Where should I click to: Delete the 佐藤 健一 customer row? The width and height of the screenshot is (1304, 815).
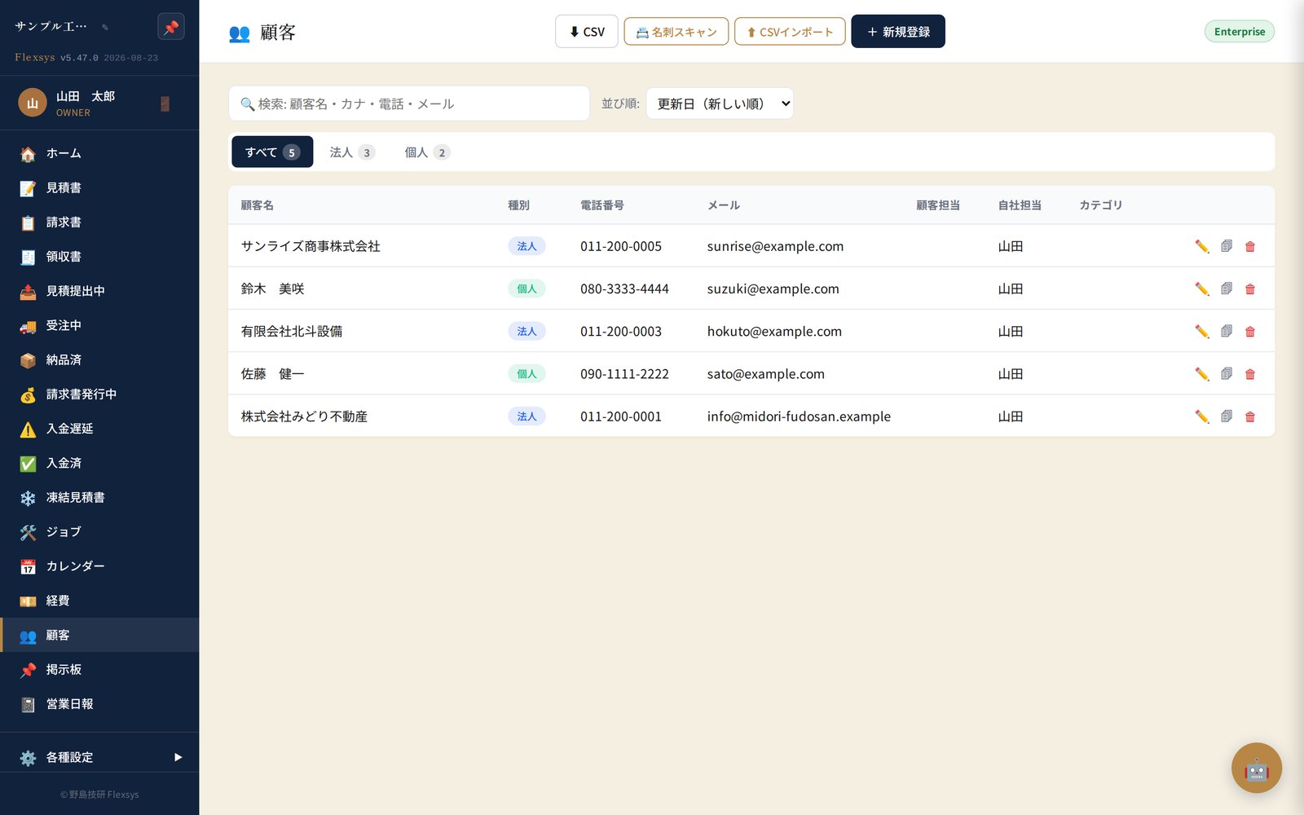click(1250, 374)
